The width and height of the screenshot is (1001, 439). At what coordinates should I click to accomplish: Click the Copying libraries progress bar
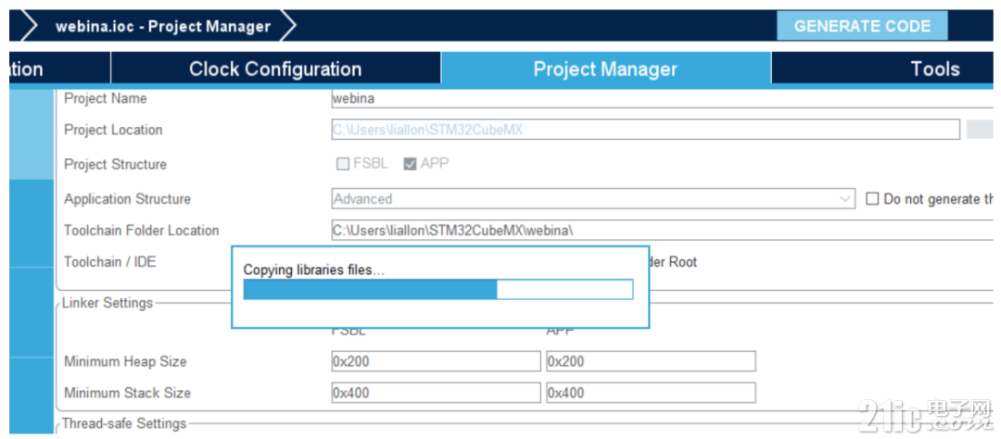point(437,289)
